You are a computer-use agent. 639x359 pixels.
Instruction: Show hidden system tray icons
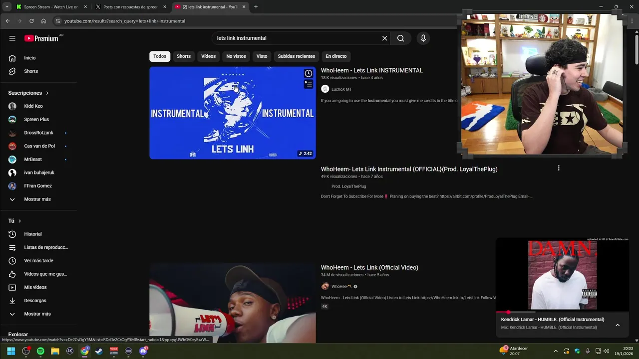[x=556, y=351]
